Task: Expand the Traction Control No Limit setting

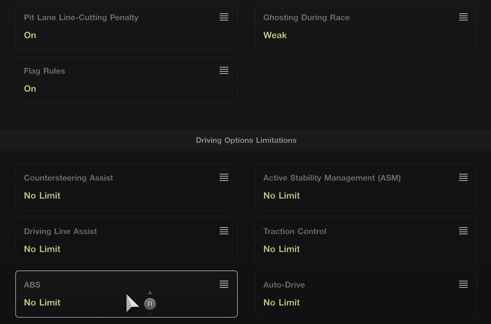Action: pos(281,249)
